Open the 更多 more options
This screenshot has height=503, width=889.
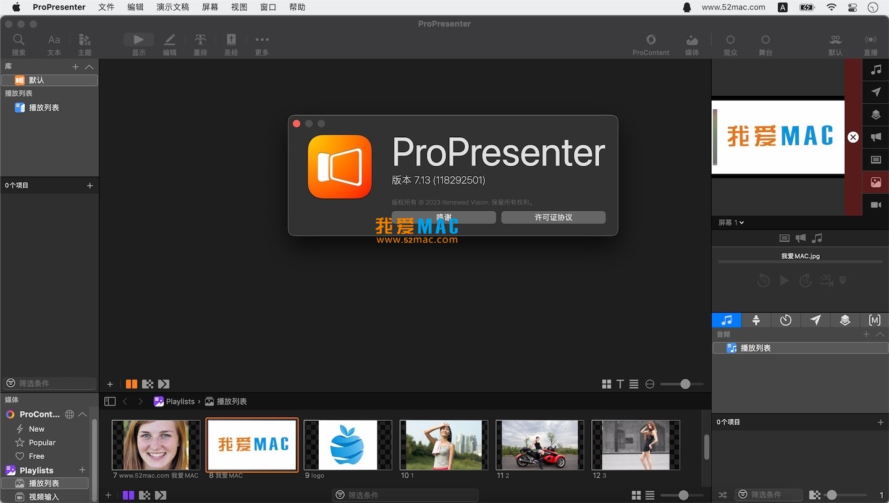pos(262,44)
